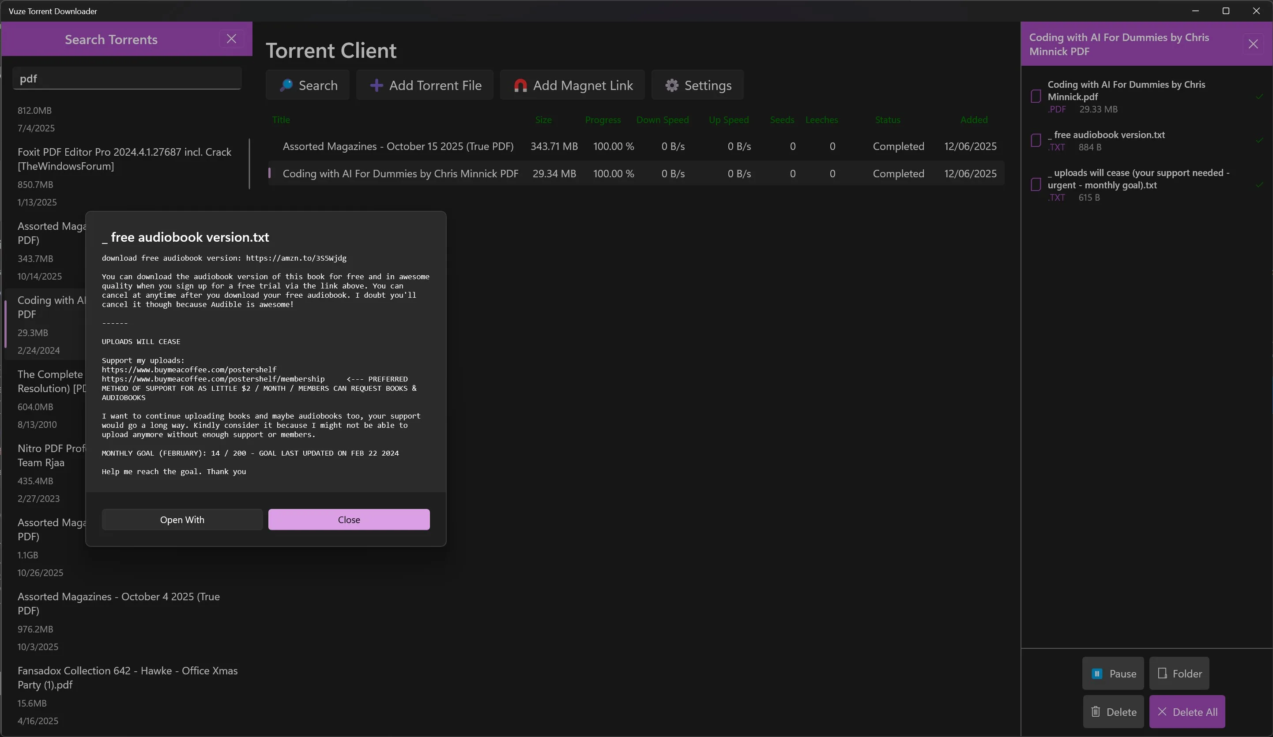Sort by Down Speed column header

coord(662,120)
